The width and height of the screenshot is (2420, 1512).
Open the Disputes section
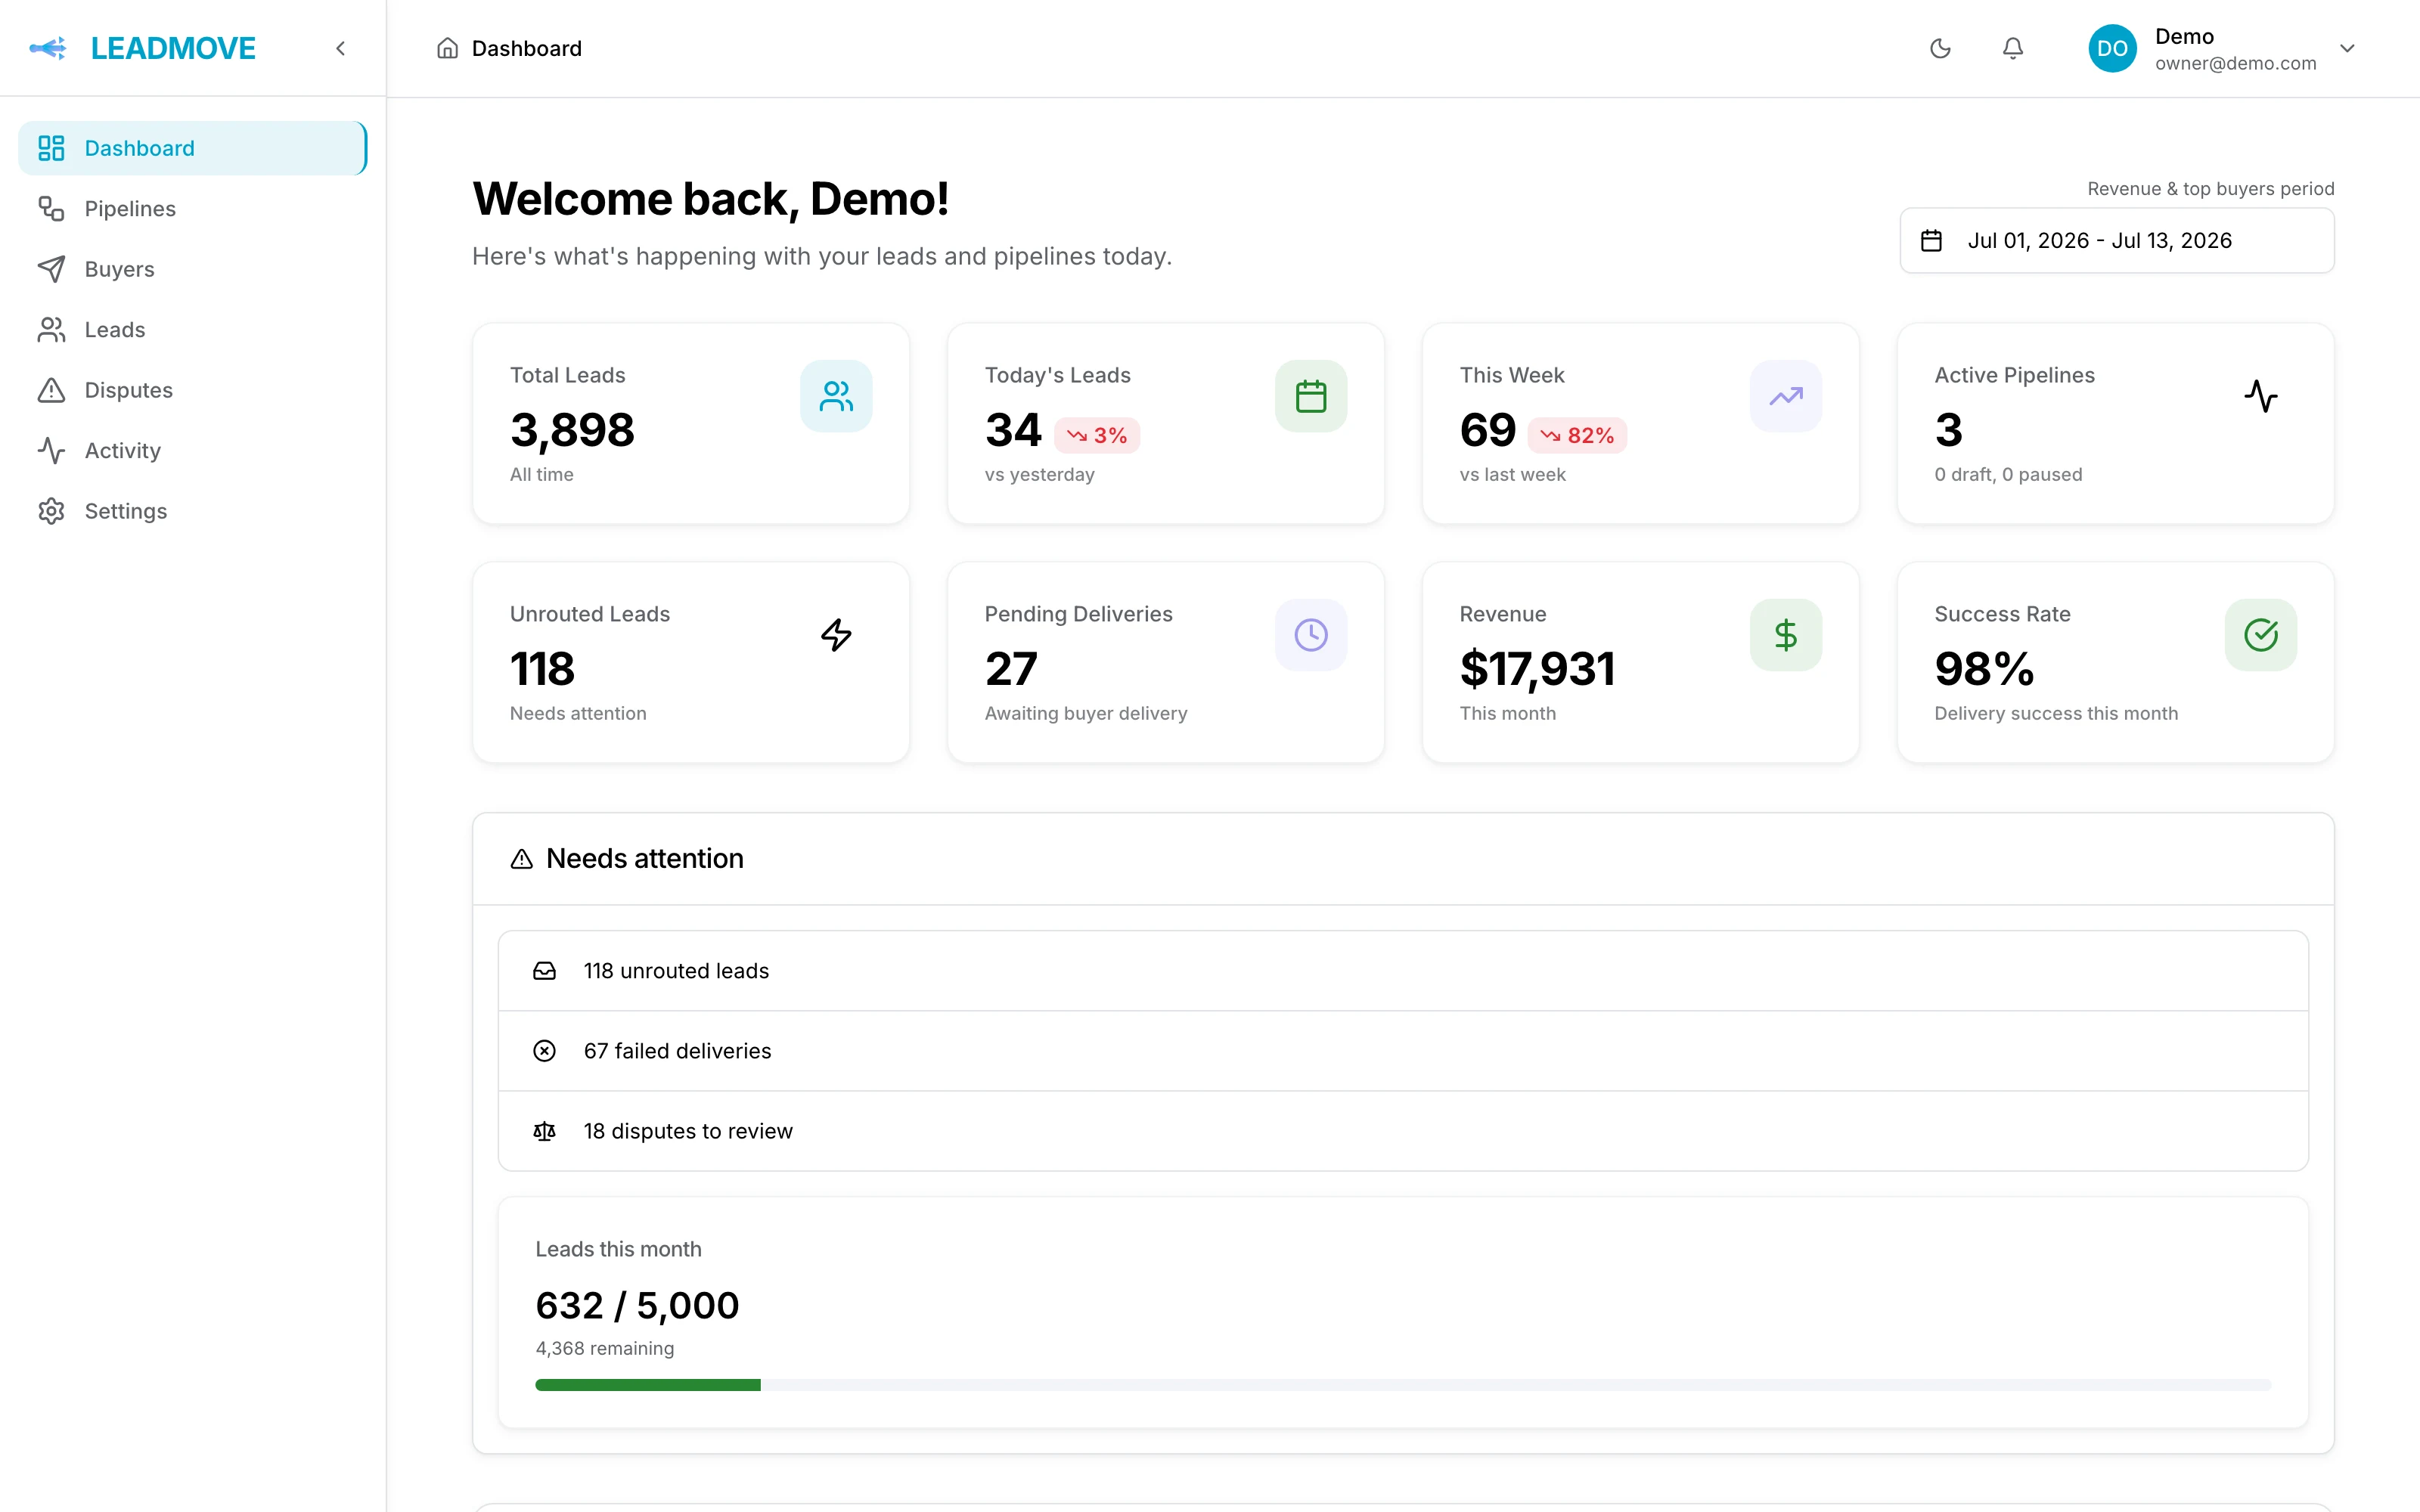click(x=192, y=390)
